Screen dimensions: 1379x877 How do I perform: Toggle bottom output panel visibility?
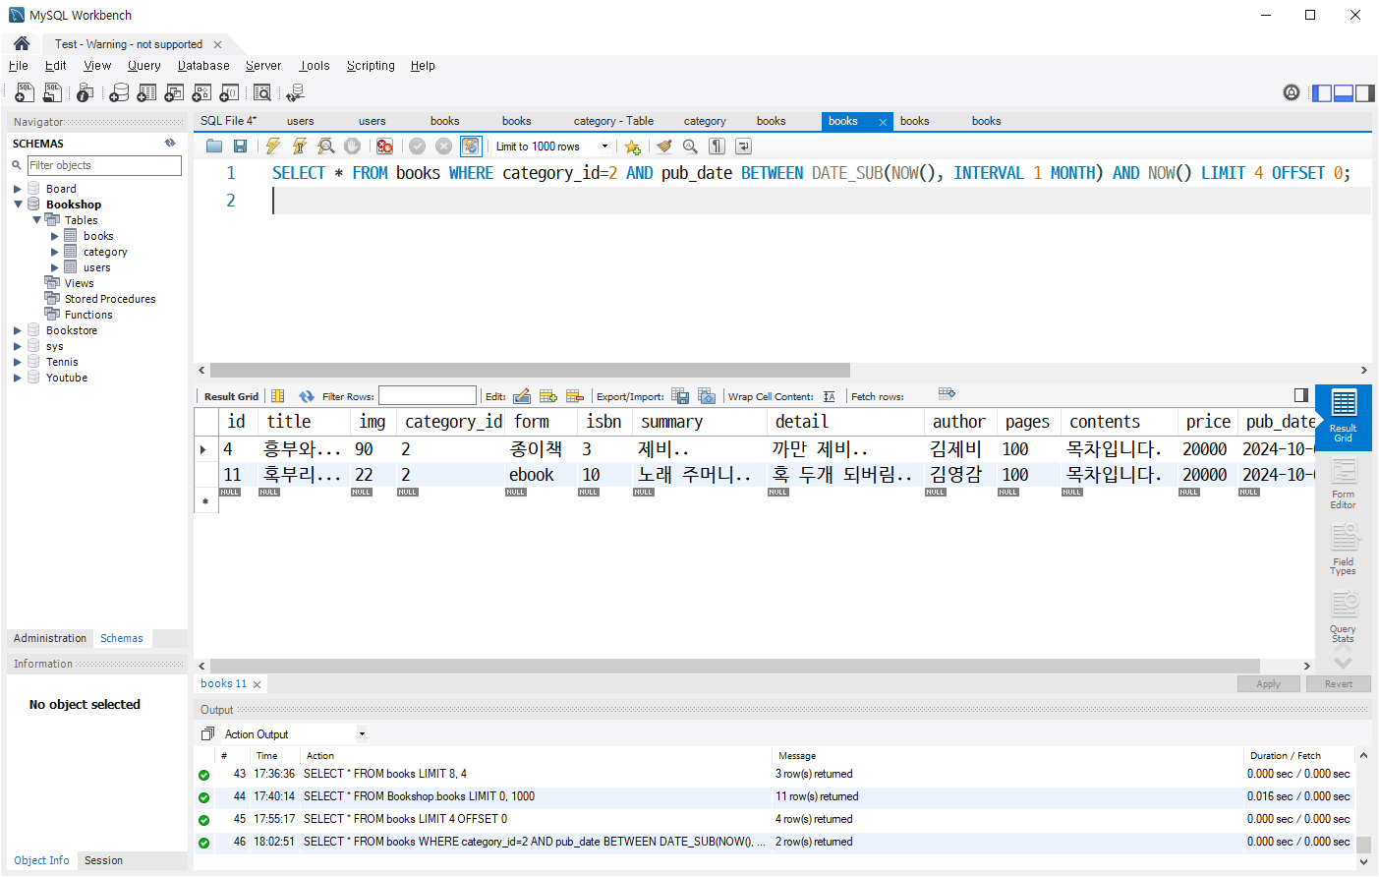1344,93
